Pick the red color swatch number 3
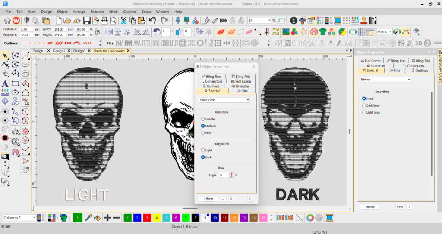442x234 pixels. (x=148, y=218)
